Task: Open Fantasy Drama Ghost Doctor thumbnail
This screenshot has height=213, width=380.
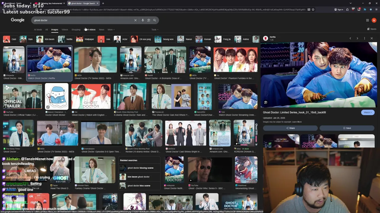Action: tap(95, 170)
